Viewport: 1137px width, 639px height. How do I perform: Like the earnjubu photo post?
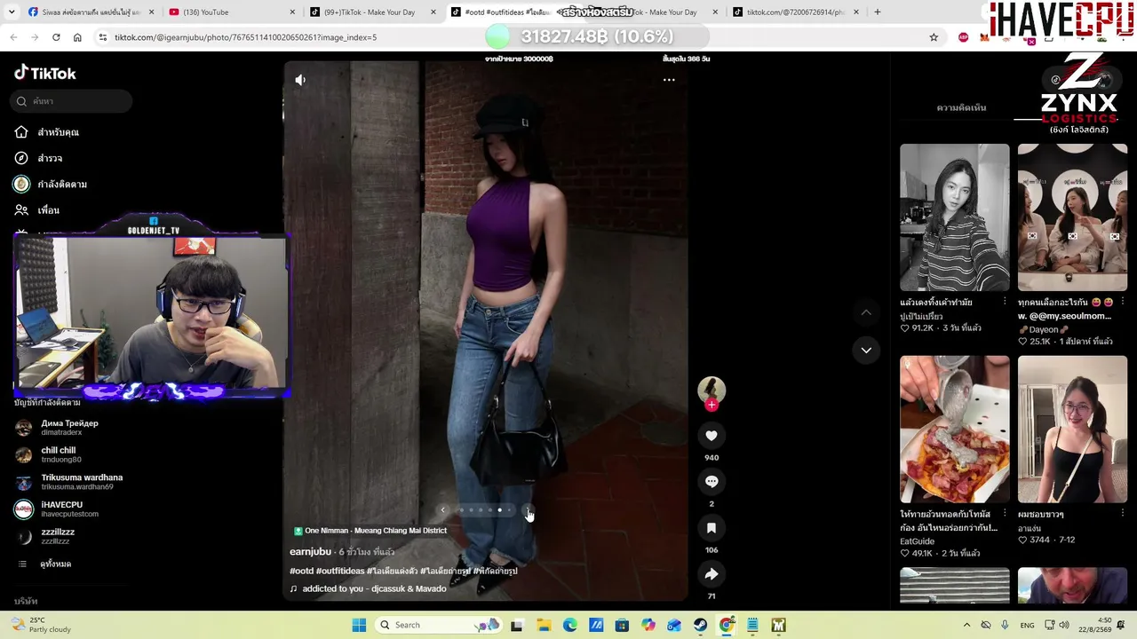tap(712, 436)
